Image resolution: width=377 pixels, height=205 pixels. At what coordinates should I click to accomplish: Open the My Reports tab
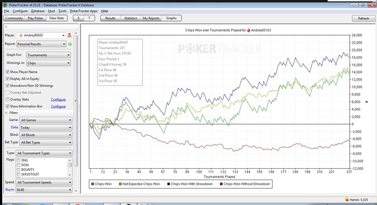coord(151,18)
